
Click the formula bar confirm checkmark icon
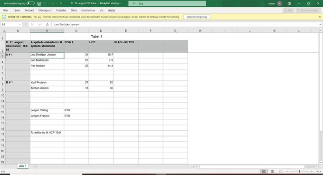click(40, 24)
